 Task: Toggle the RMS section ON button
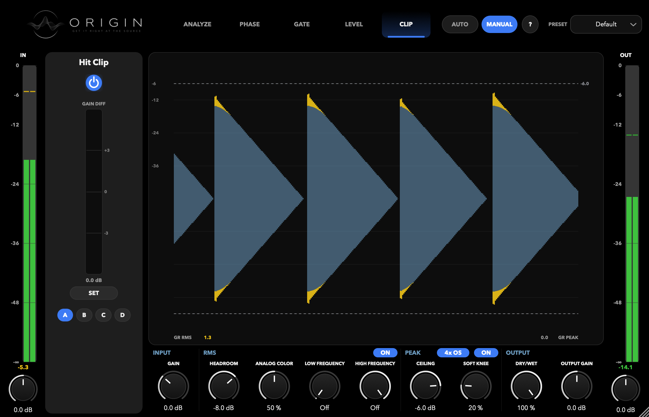[x=385, y=353]
